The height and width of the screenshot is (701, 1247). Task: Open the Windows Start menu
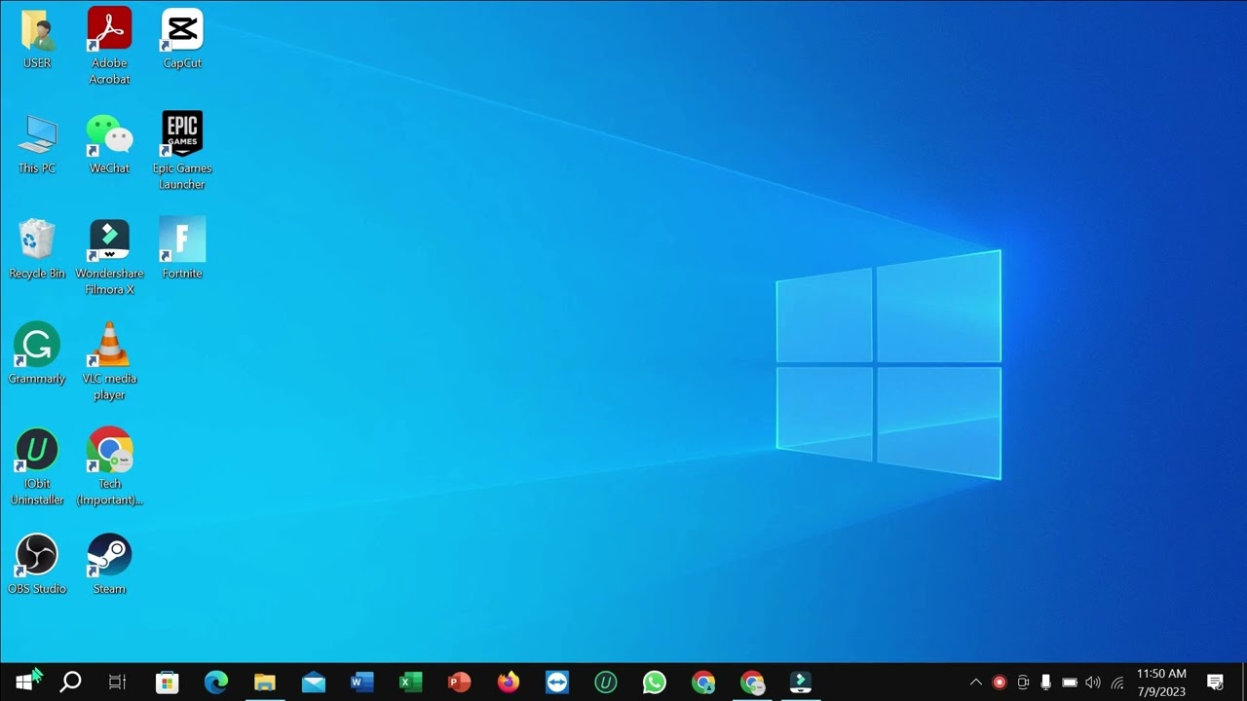[23, 683]
